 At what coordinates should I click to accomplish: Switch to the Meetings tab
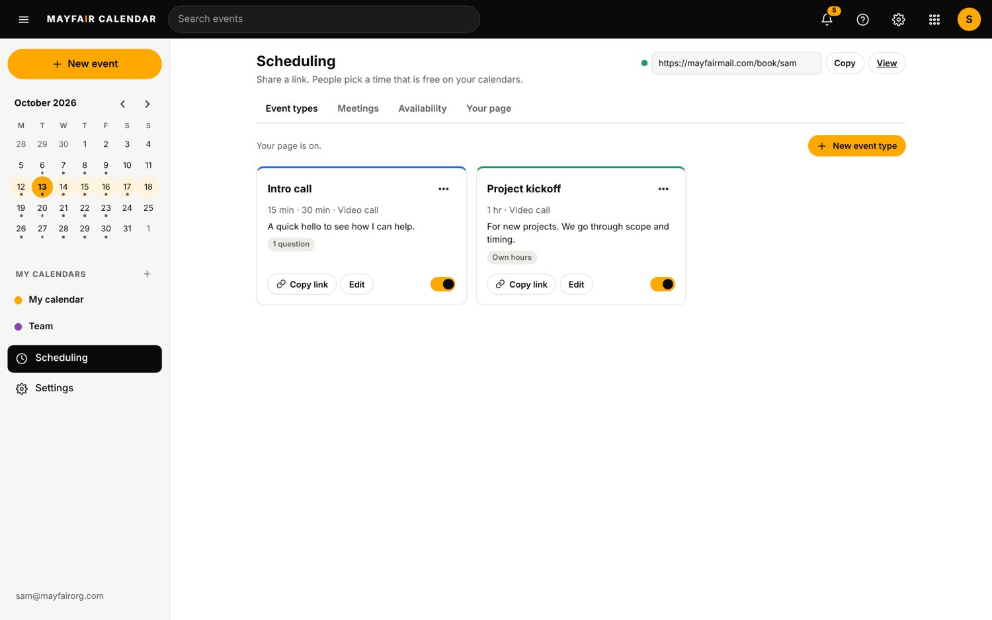click(x=358, y=108)
